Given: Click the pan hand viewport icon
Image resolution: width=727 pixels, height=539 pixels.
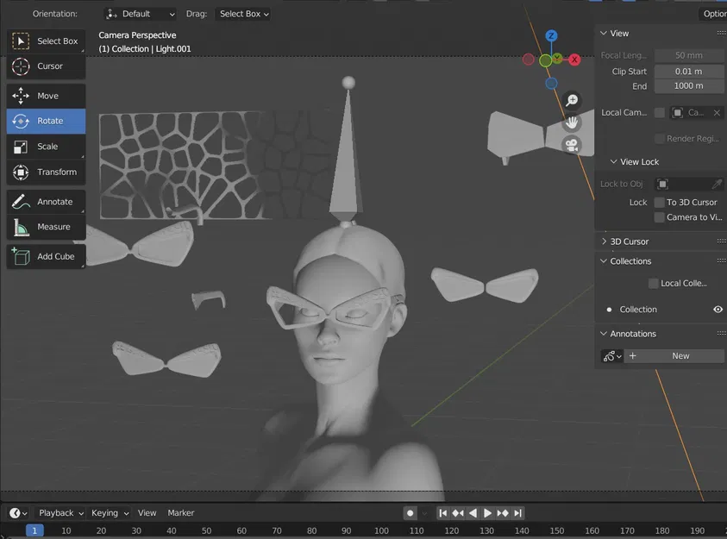Looking at the screenshot, I should 572,122.
